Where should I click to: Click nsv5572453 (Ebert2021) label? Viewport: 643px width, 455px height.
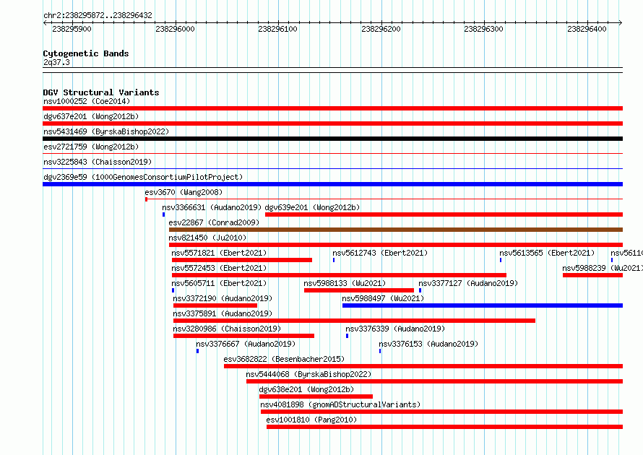[x=219, y=268]
